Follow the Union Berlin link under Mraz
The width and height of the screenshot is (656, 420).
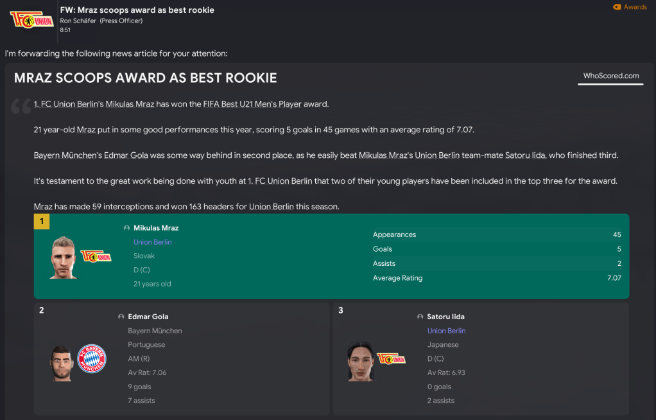click(x=153, y=242)
